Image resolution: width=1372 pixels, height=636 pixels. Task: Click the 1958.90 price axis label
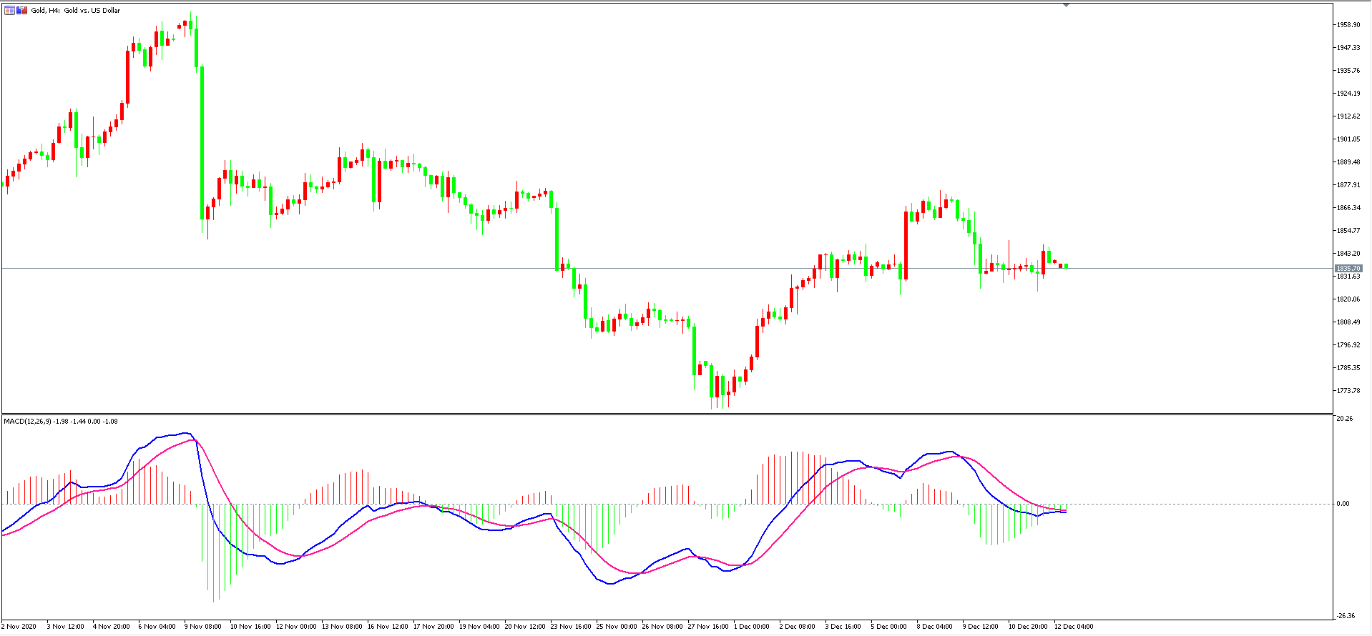pyautogui.click(x=1348, y=25)
